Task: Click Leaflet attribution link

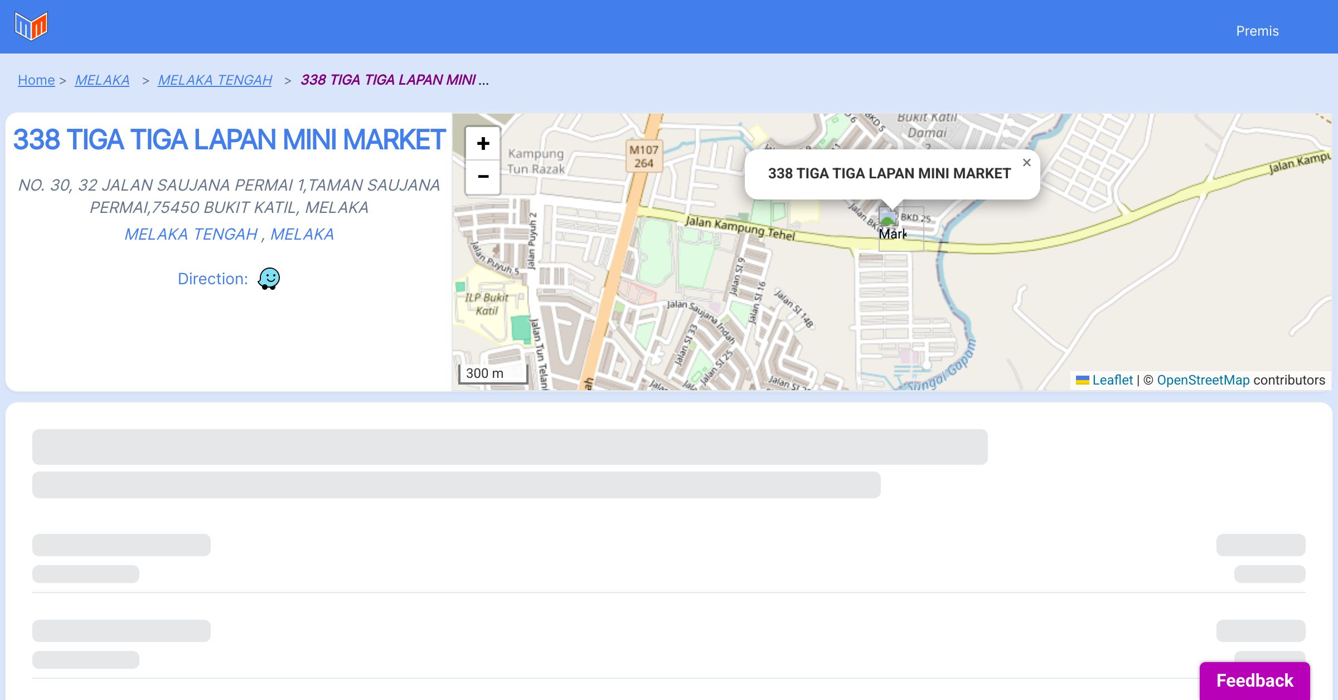Action: coord(1112,380)
